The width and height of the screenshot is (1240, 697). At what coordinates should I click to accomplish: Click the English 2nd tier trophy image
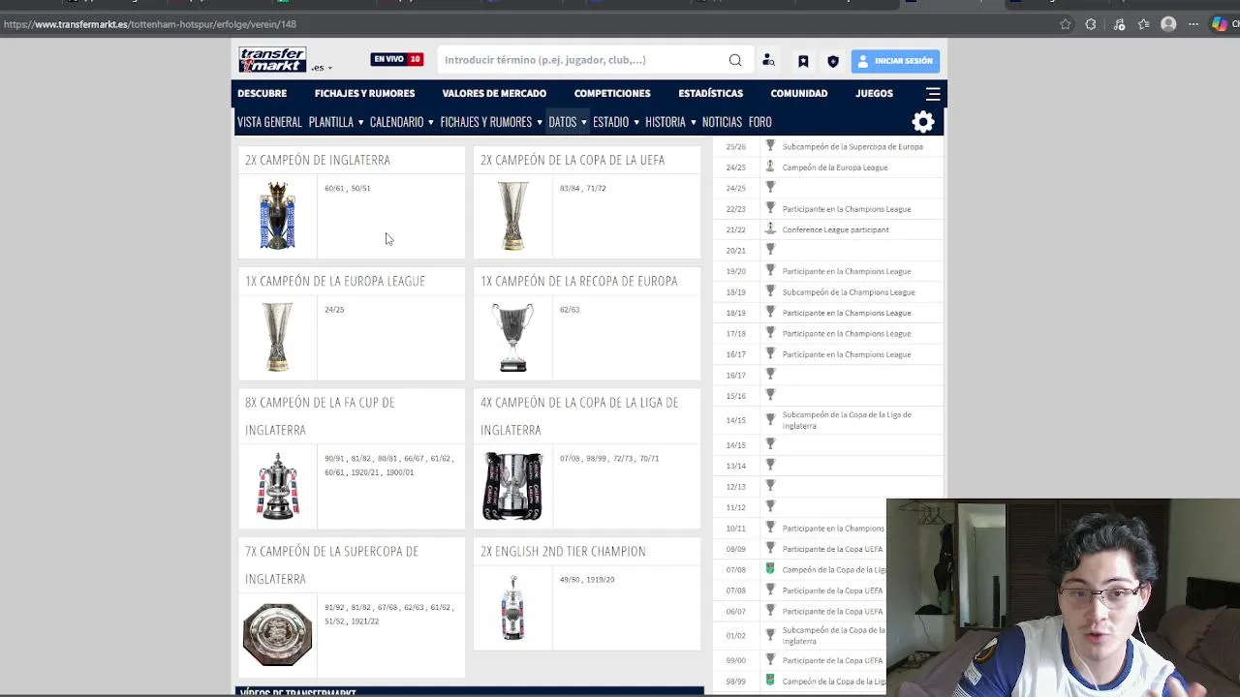512,607
